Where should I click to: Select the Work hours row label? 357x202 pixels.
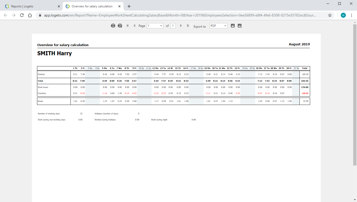(x=43, y=87)
